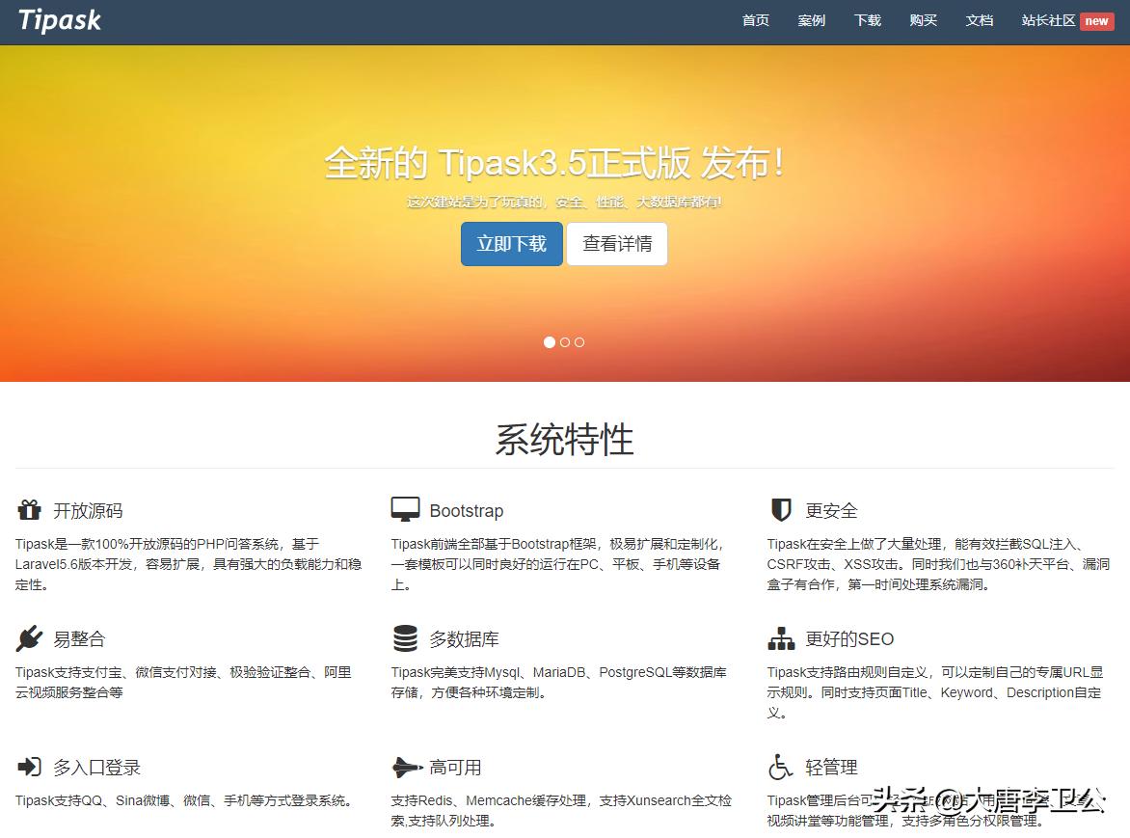Open the 案例 menu item
1130x838 pixels.
point(812,21)
